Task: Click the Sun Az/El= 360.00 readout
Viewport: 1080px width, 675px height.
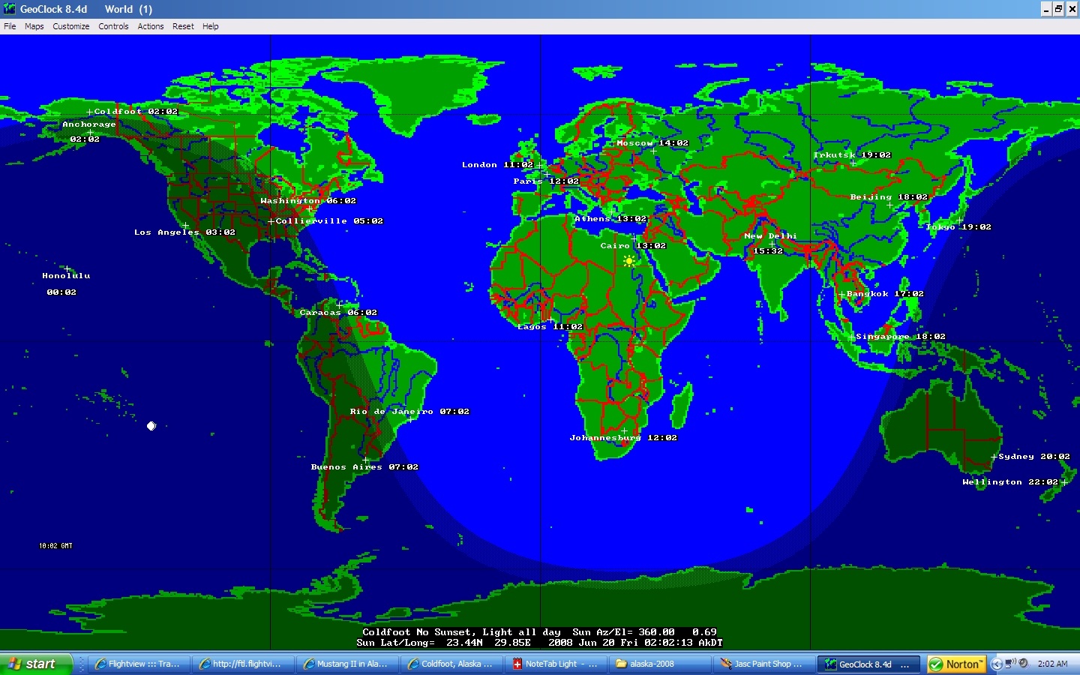Action: pyautogui.click(x=623, y=632)
